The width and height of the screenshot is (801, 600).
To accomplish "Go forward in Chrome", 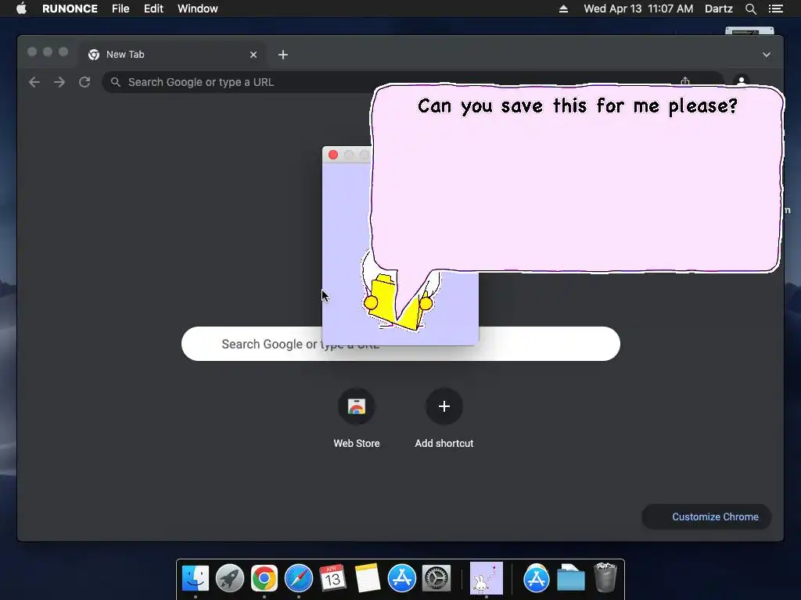I will coord(59,82).
